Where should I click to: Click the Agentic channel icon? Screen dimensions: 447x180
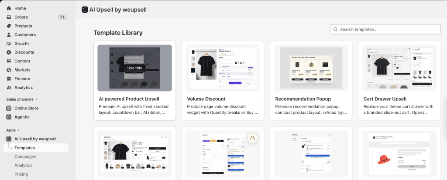point(9,117)
